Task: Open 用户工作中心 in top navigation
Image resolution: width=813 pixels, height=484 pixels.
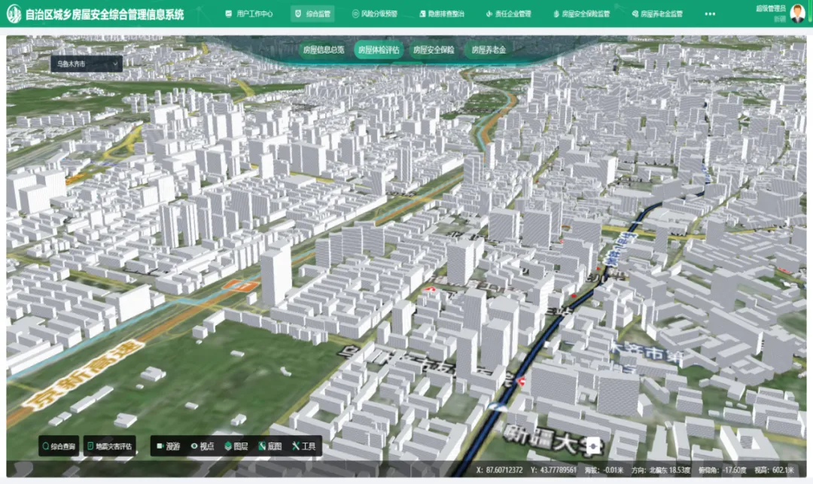Action: 249,14
